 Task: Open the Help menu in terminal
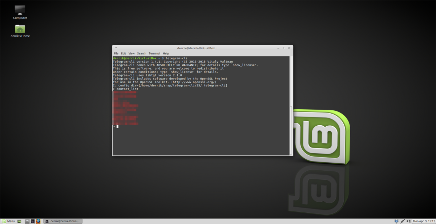166,53
